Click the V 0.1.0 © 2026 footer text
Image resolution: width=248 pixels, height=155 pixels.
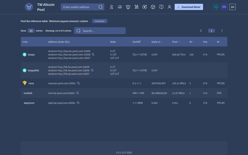(124, 153)
